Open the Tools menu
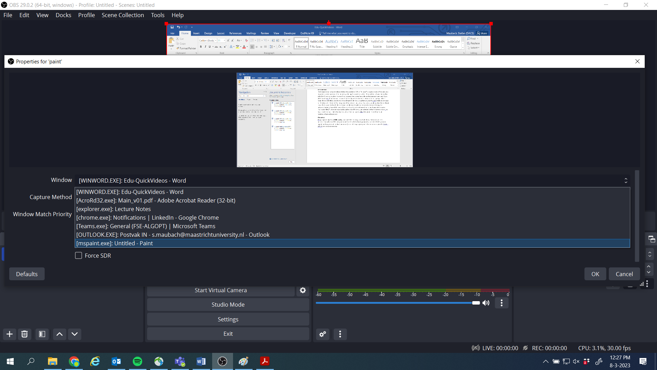The height and width of the screenshot is (370, 657). coord(158,15)
